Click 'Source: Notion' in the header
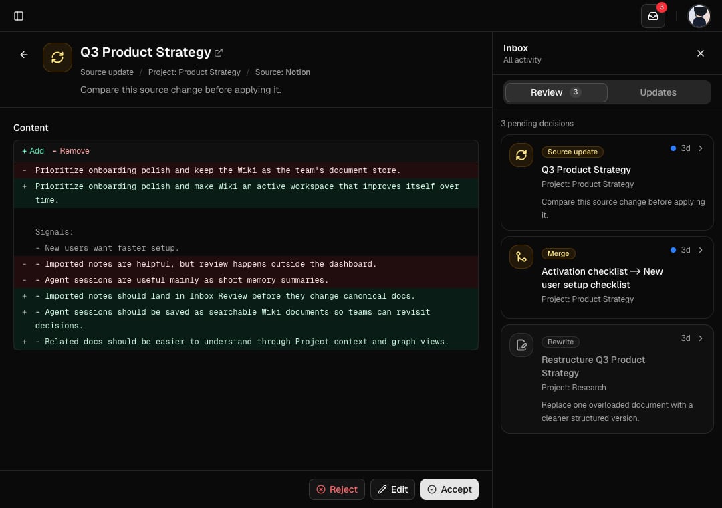Image resolution: width=722 pixels, height=508 pixels. point(282,72)
